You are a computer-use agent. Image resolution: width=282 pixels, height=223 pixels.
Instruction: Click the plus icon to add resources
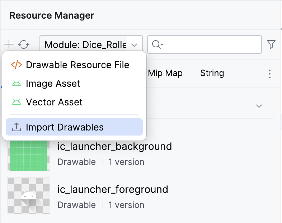[9, 44]
